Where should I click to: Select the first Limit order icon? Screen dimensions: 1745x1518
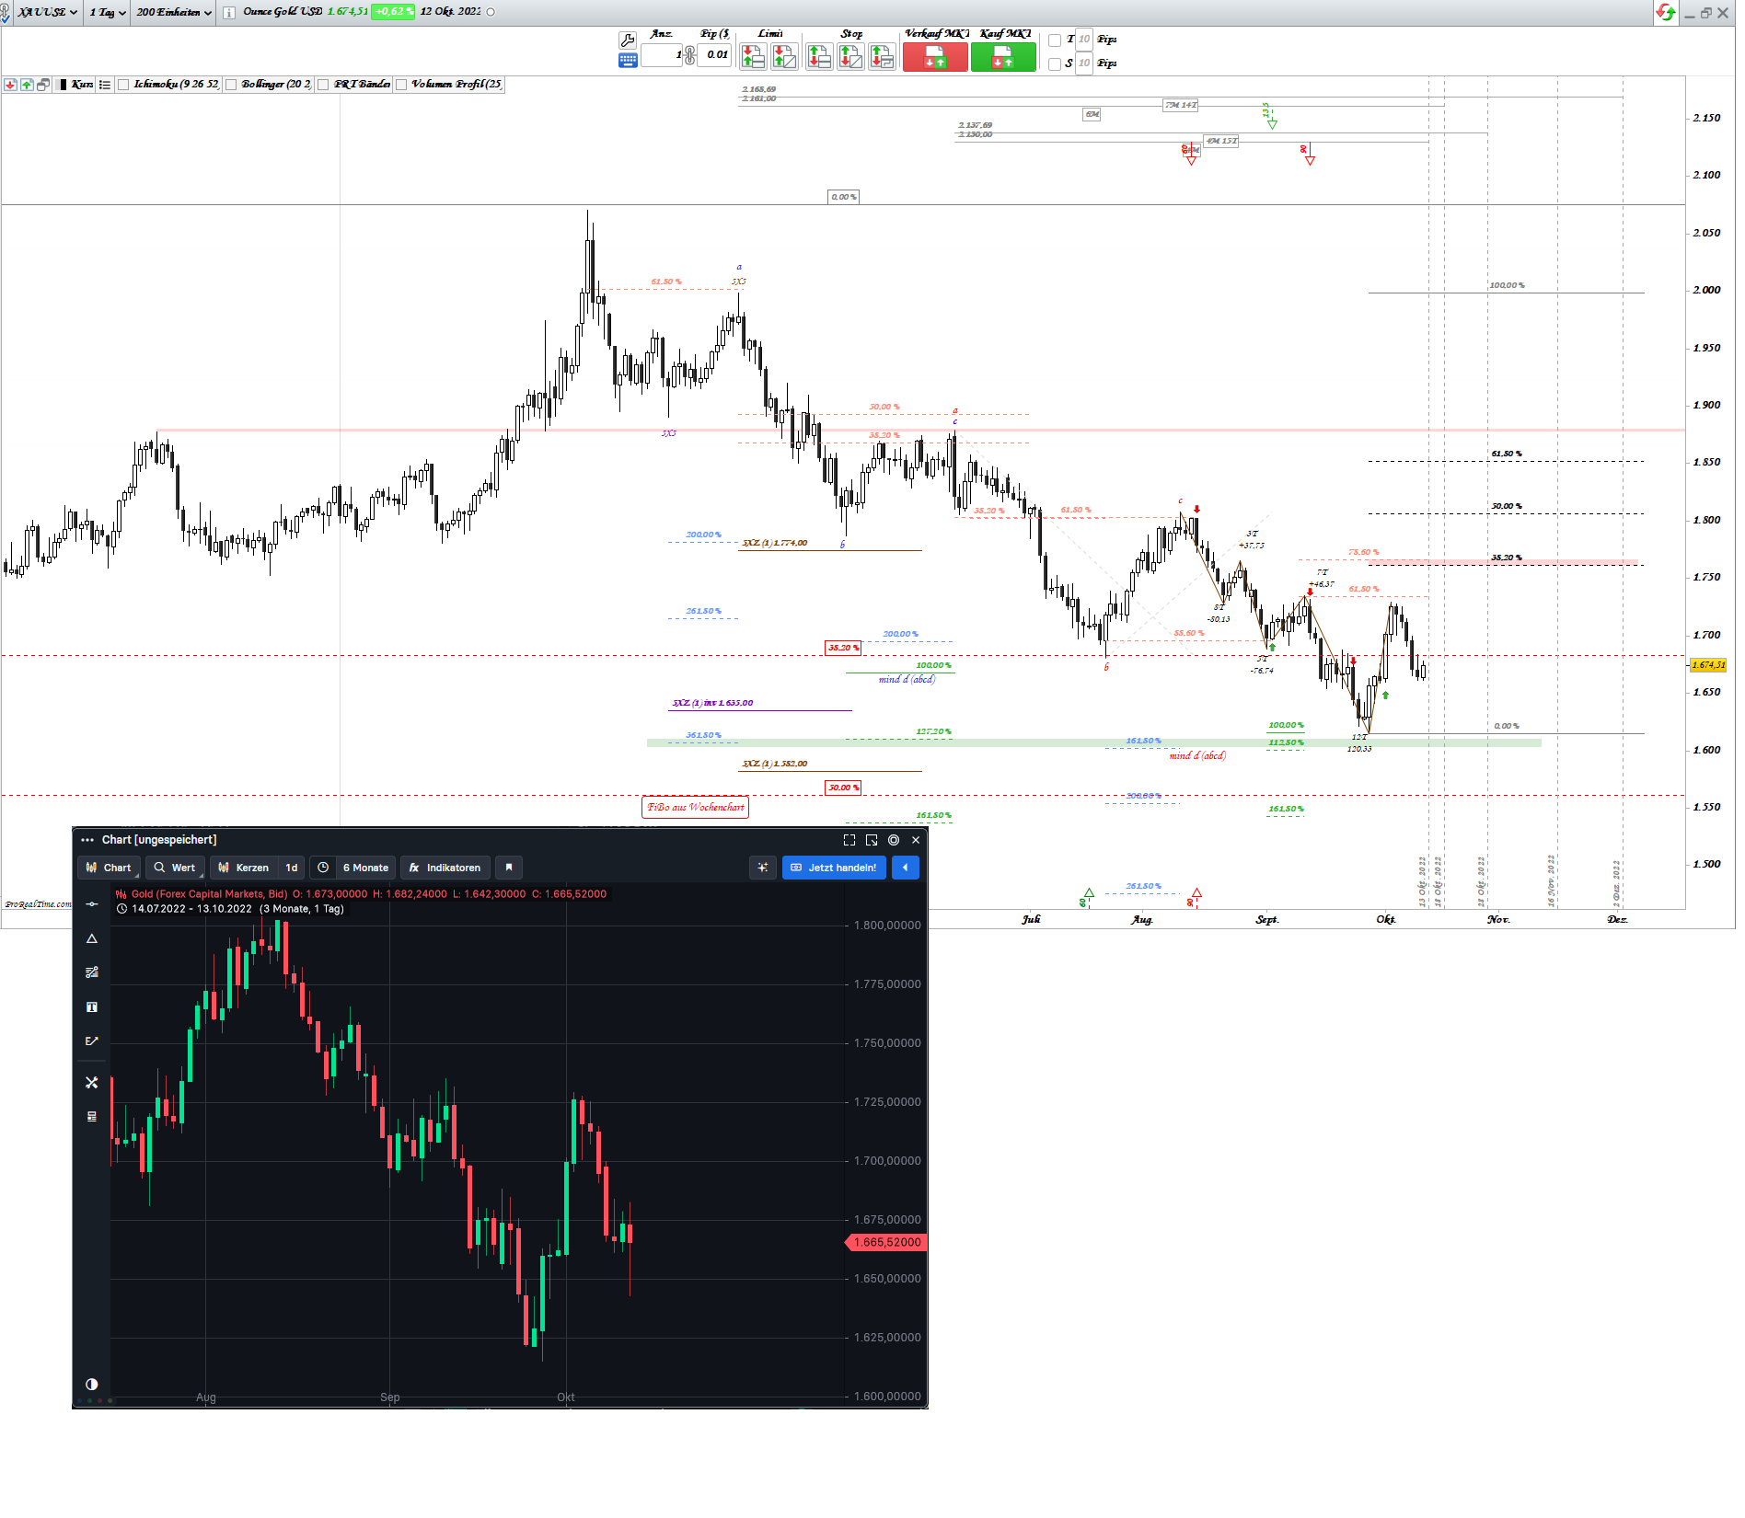pos(753,56)
